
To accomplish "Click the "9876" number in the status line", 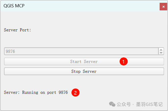I will click(x=63, y=93).
